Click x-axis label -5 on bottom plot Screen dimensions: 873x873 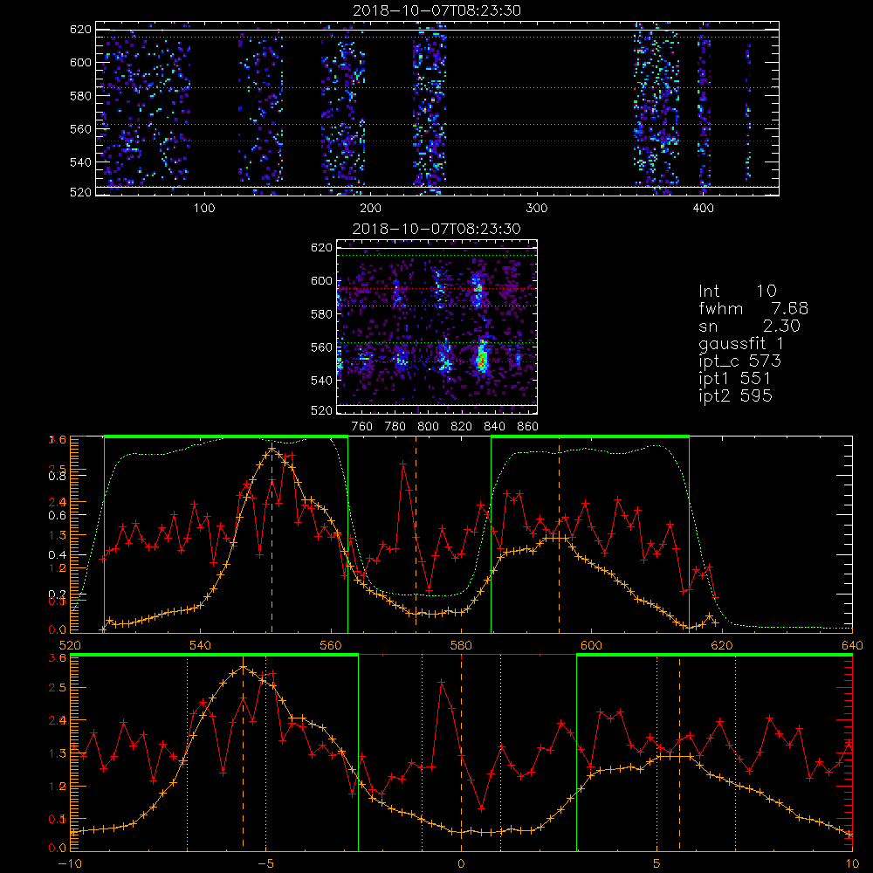pyautogui.click(x=265, y=863)
